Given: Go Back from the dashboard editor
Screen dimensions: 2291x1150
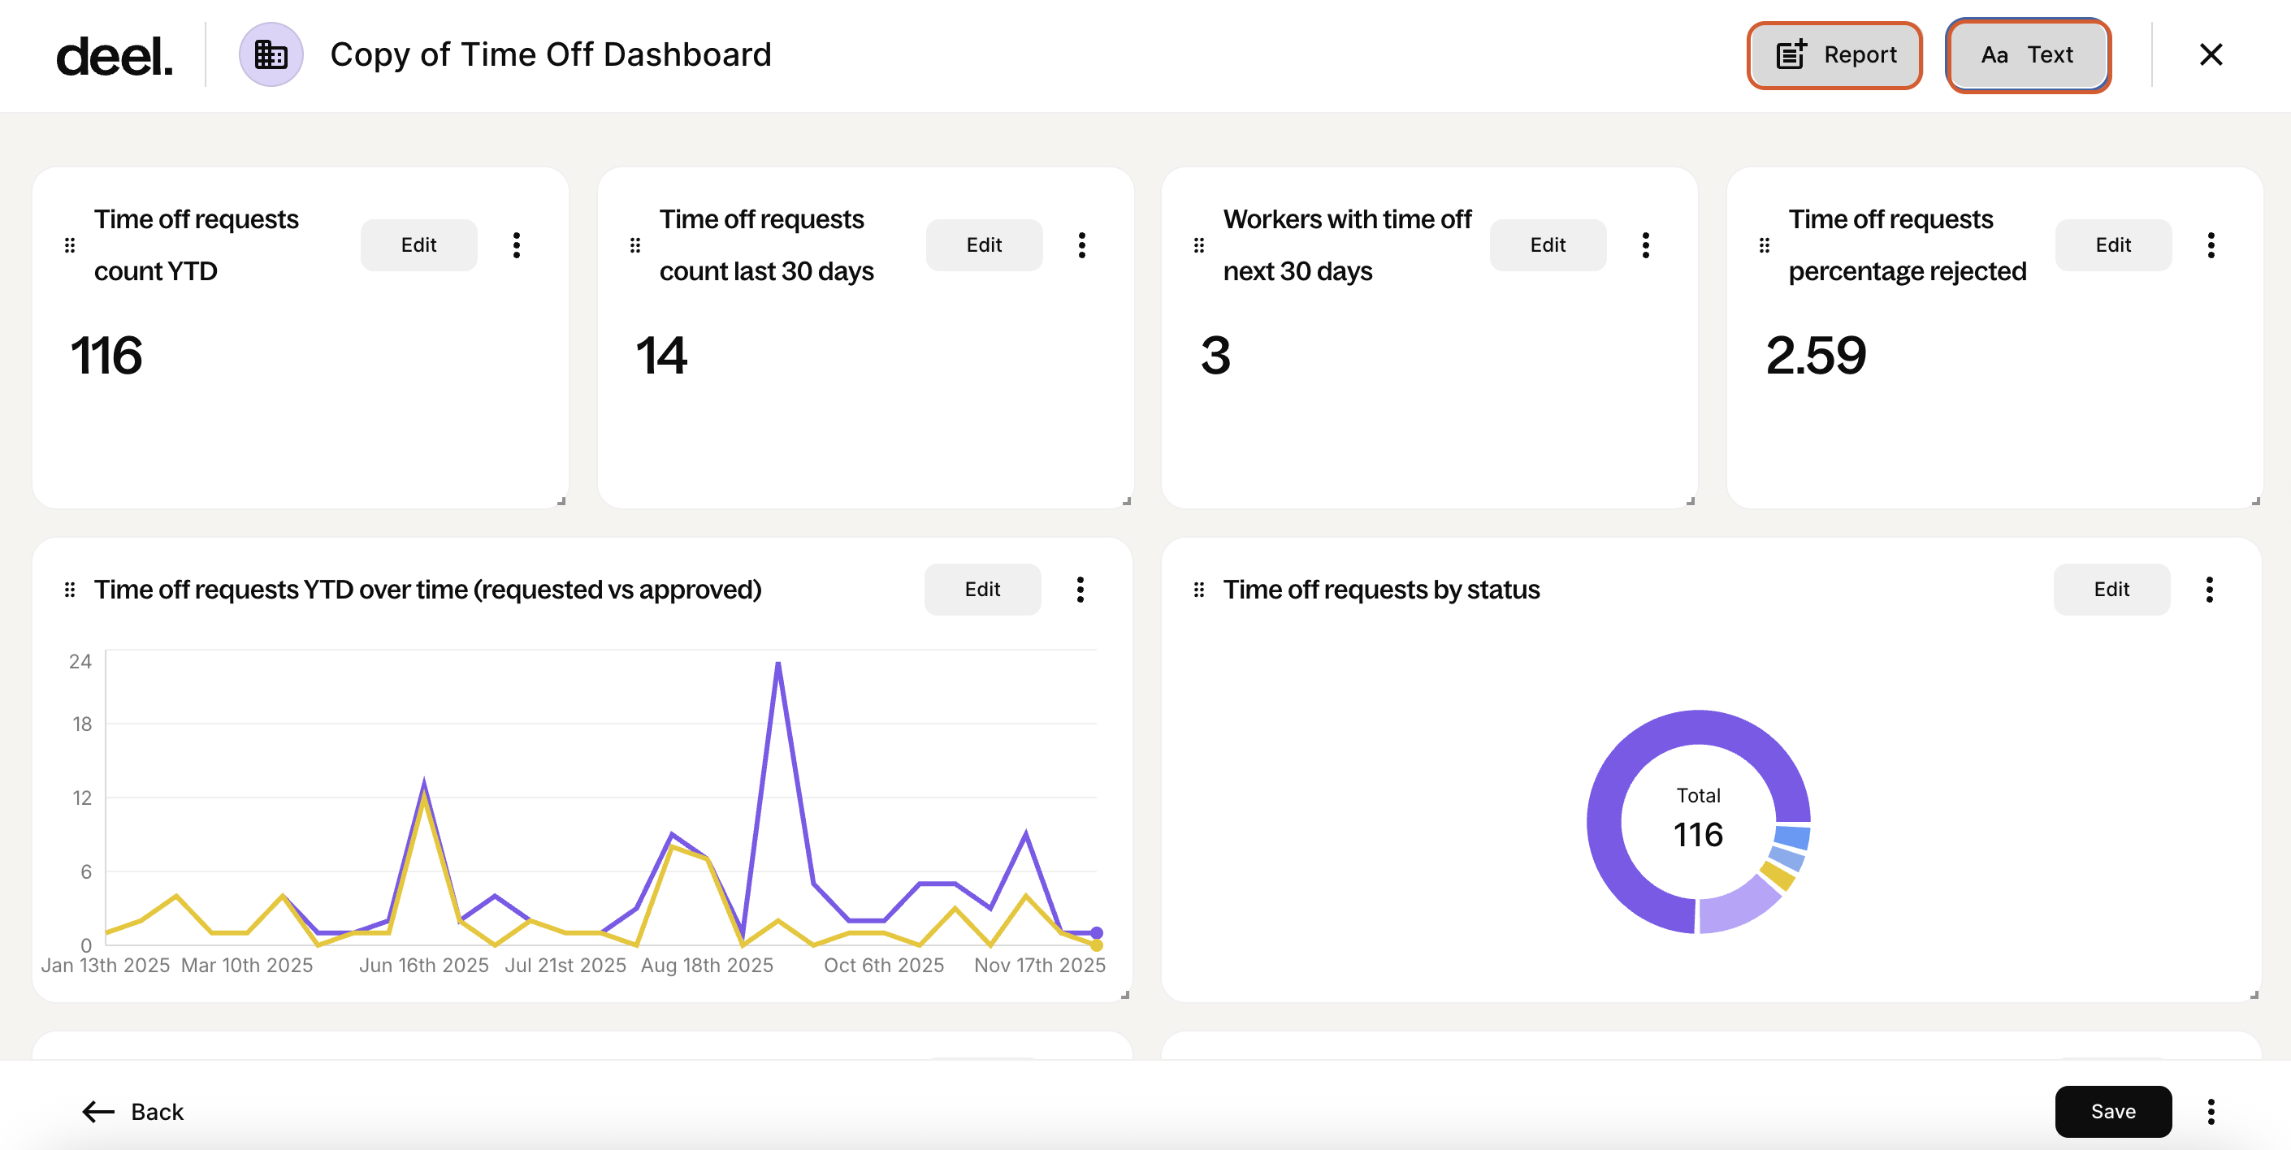Looking at the screenshot, I should tap(133, 1112).
